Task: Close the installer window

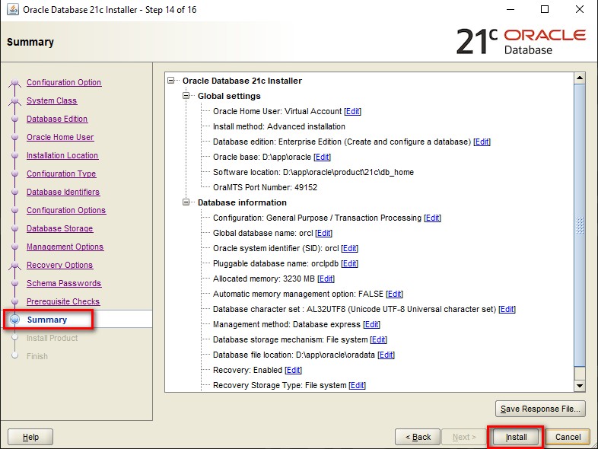Action: [x=579, y=9]
